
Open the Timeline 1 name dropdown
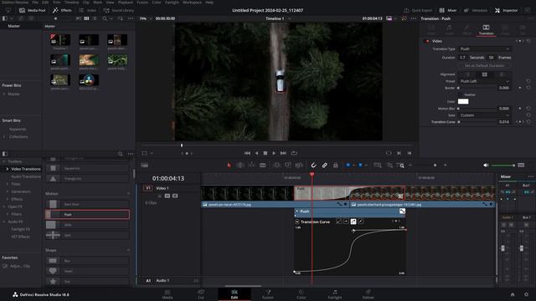[x=278, y=18]
